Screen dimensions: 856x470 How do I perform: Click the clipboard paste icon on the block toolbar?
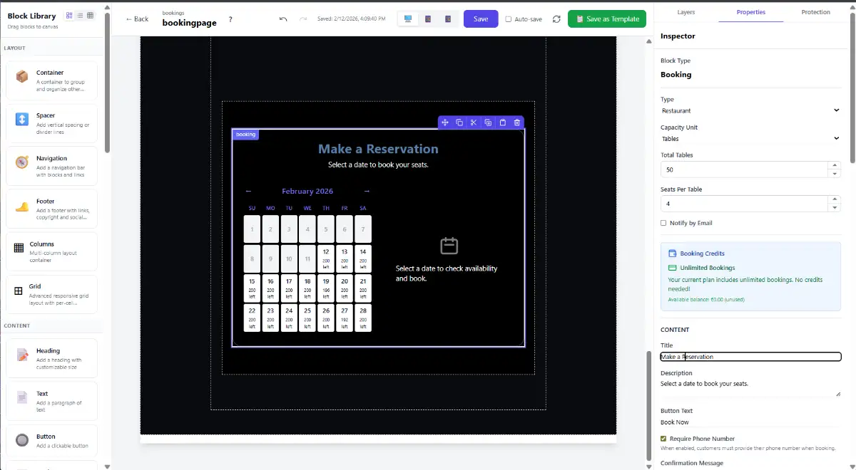point(502,122)
